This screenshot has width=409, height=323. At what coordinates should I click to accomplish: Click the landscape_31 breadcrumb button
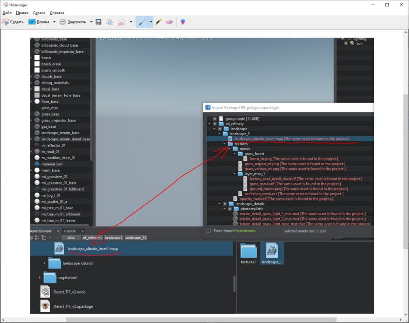pos(136,238)
